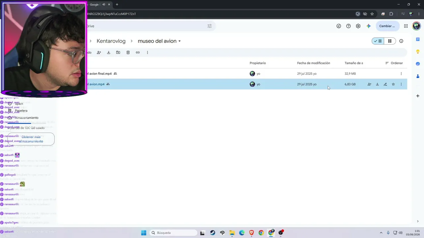
Task: Open the offline ready status icon
Action: (339, 26)
